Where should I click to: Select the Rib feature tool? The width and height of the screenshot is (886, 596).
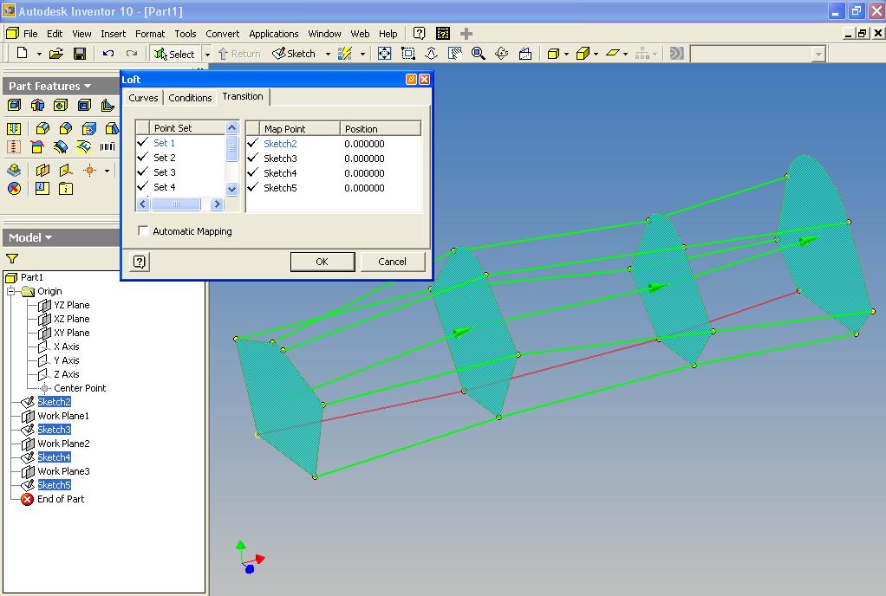point(107,105)
